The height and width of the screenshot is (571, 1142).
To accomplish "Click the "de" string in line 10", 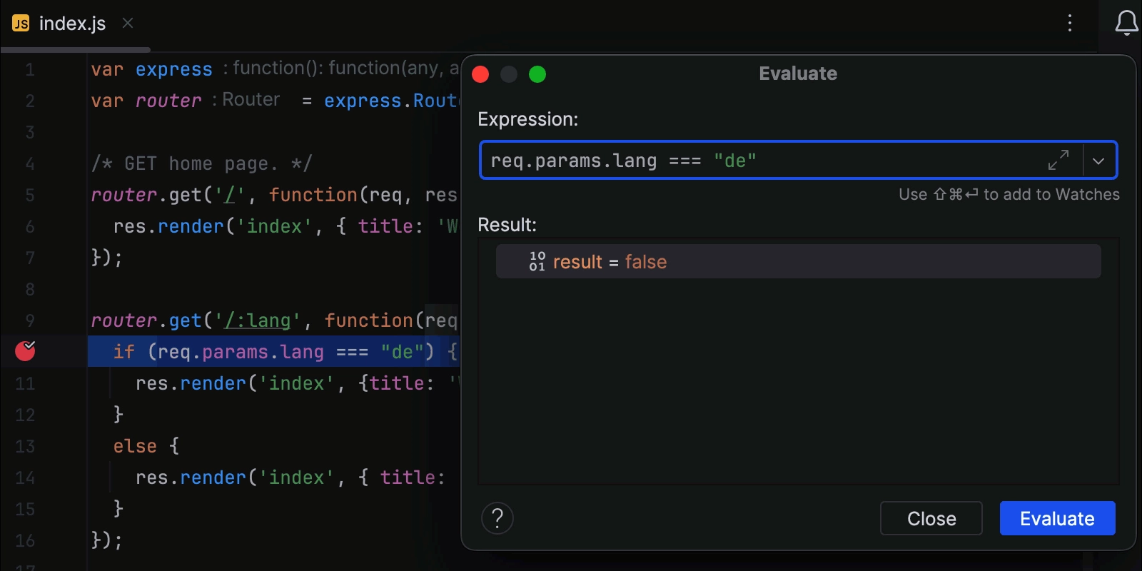I will click(402, 352).
